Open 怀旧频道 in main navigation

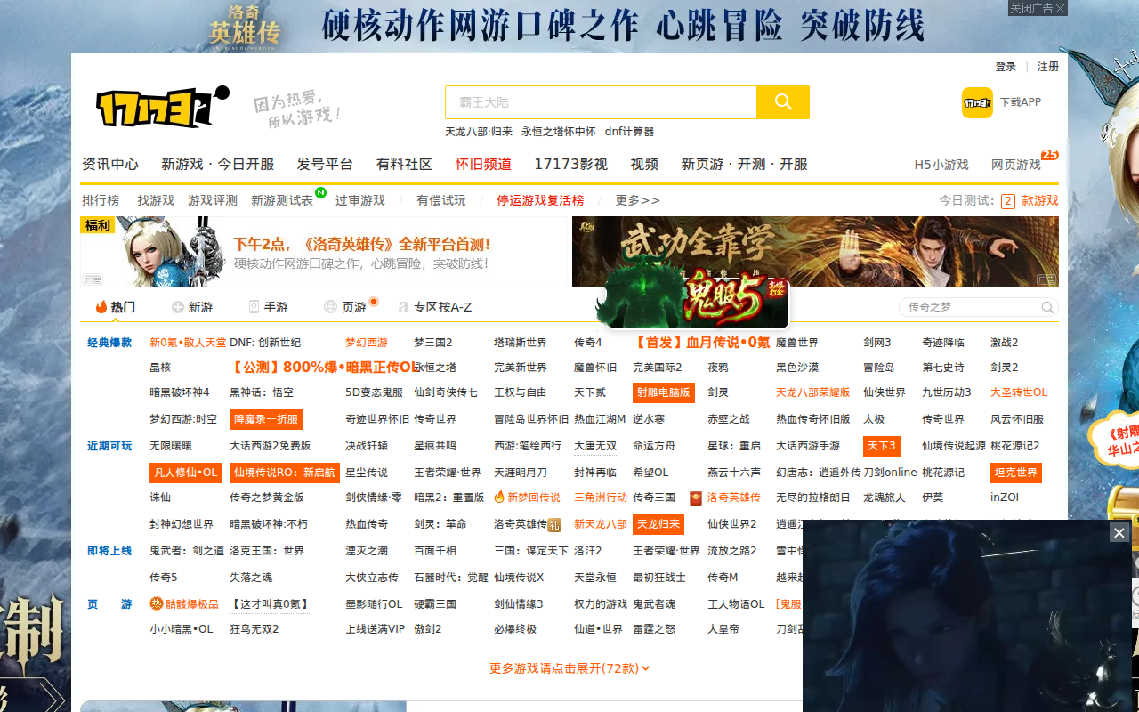[483, 165]
